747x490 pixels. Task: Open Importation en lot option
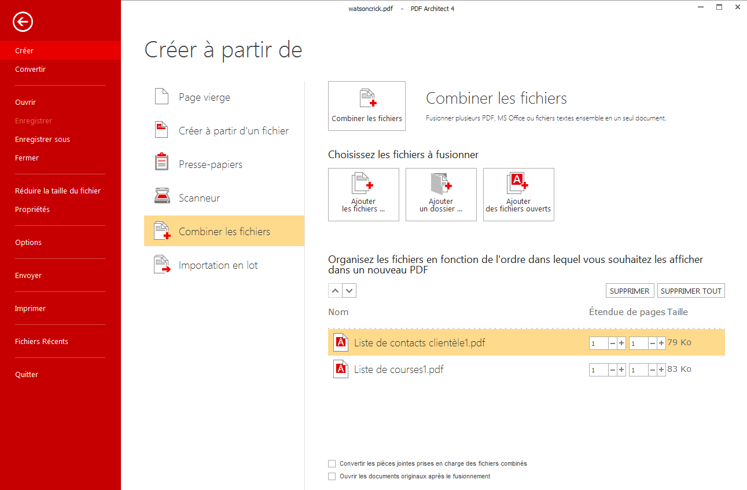point(218,265)
